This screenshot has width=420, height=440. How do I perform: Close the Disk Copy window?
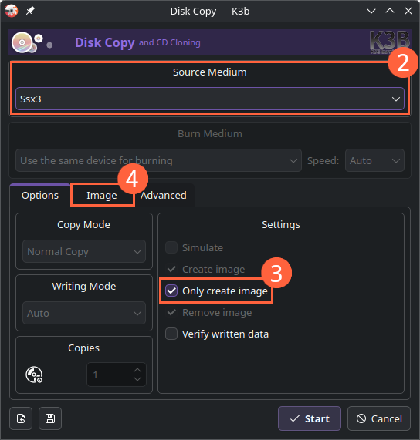tap(408, 12)
